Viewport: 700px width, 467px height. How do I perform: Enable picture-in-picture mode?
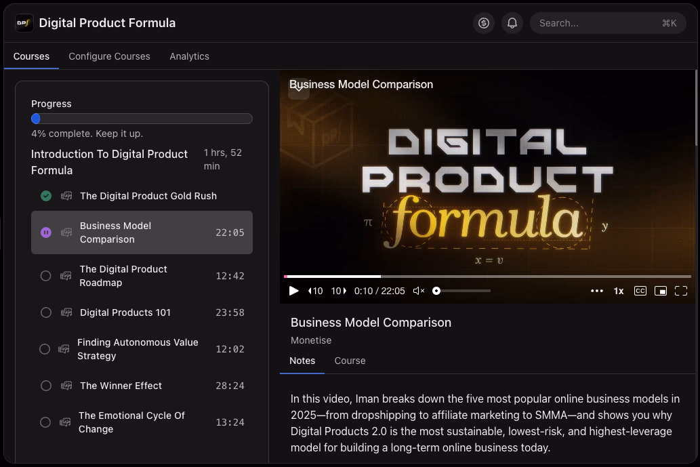tap(661, 291)
